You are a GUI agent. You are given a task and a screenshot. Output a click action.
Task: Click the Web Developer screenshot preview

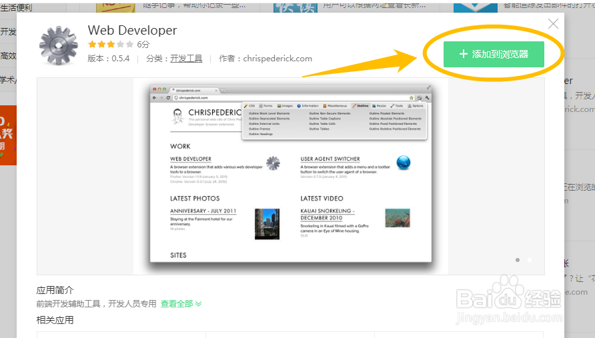pyautogui.click(x=291, y=176)
